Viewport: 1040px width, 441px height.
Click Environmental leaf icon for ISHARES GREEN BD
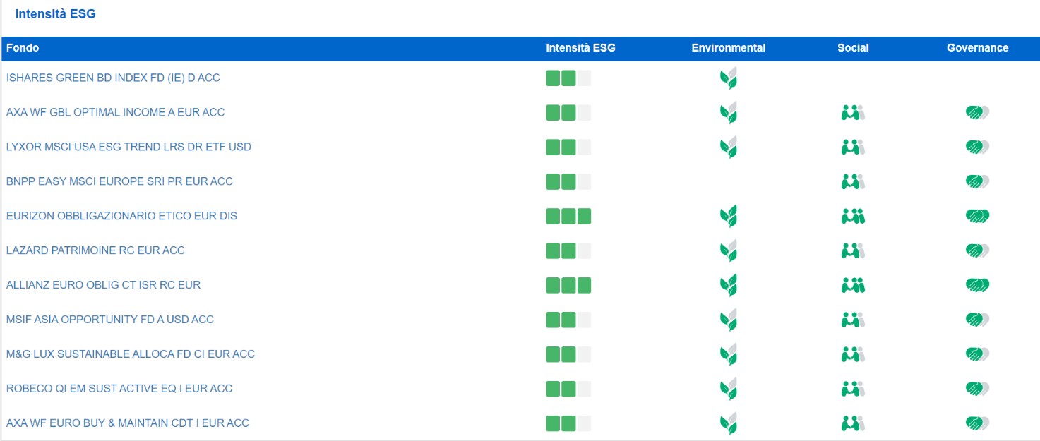point(729,78)
